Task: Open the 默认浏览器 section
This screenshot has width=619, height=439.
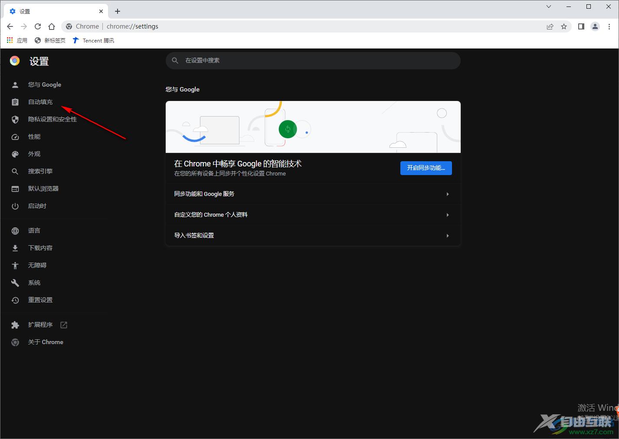Action: (43, 189)
